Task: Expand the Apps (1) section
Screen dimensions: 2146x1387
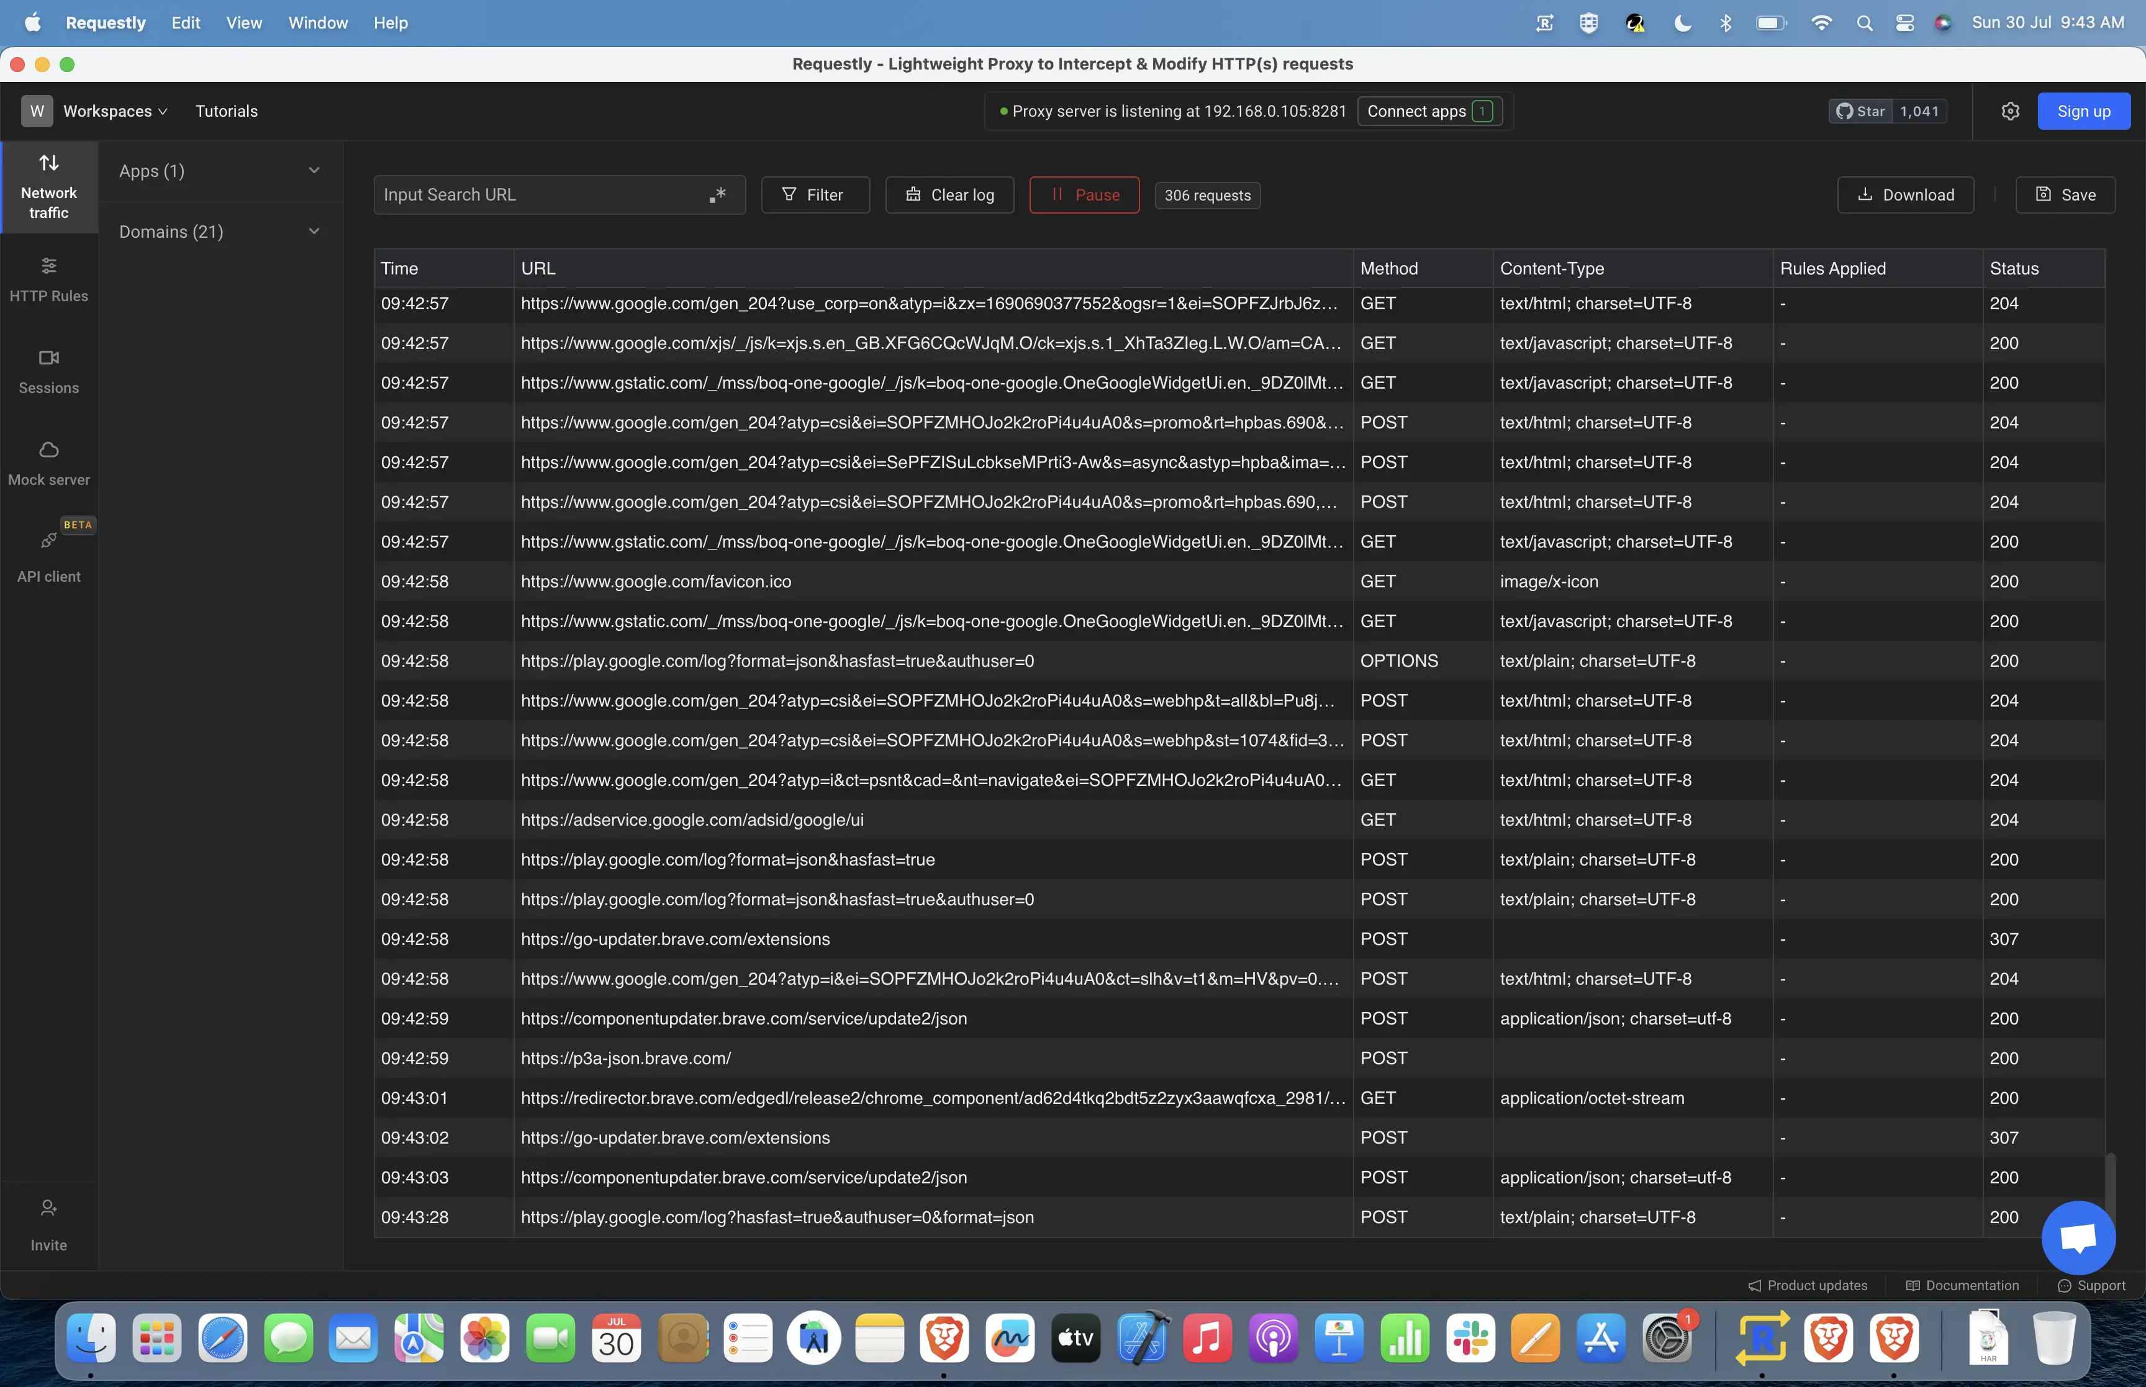Action: click(220, 171)
